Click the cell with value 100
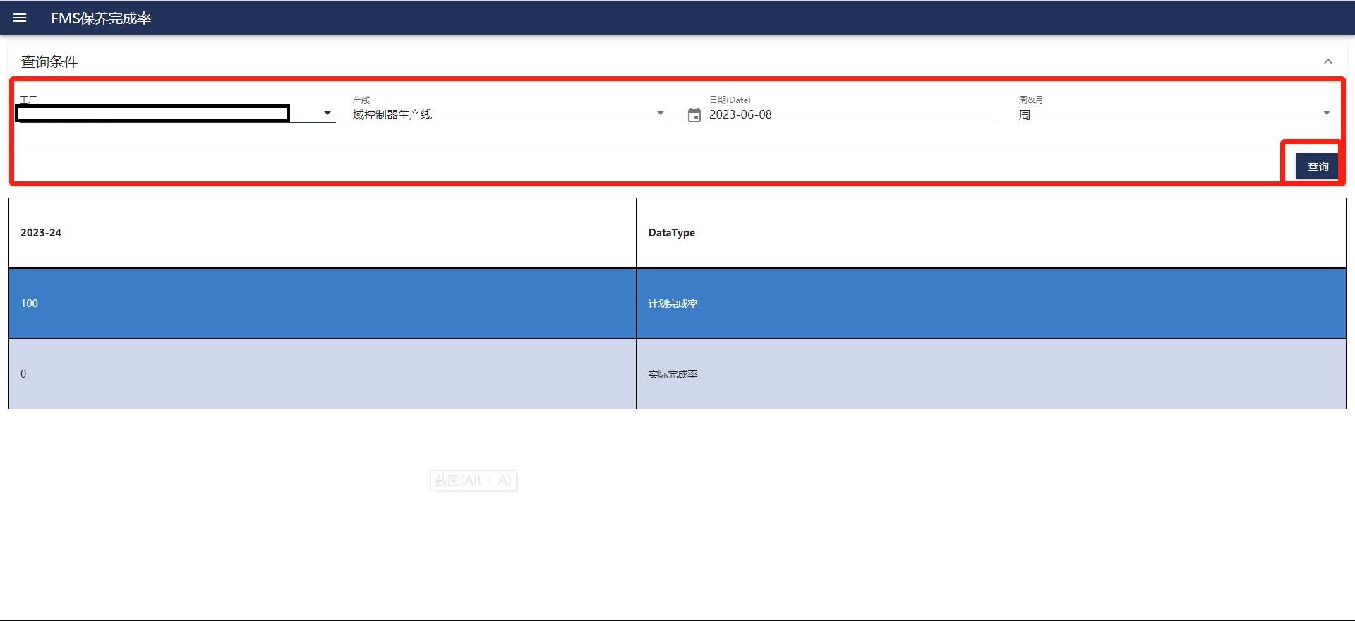 [323, 303]
